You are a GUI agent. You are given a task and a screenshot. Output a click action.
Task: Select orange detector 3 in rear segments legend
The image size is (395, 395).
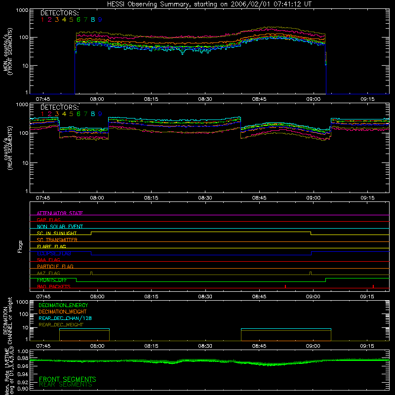click(57, 114)
